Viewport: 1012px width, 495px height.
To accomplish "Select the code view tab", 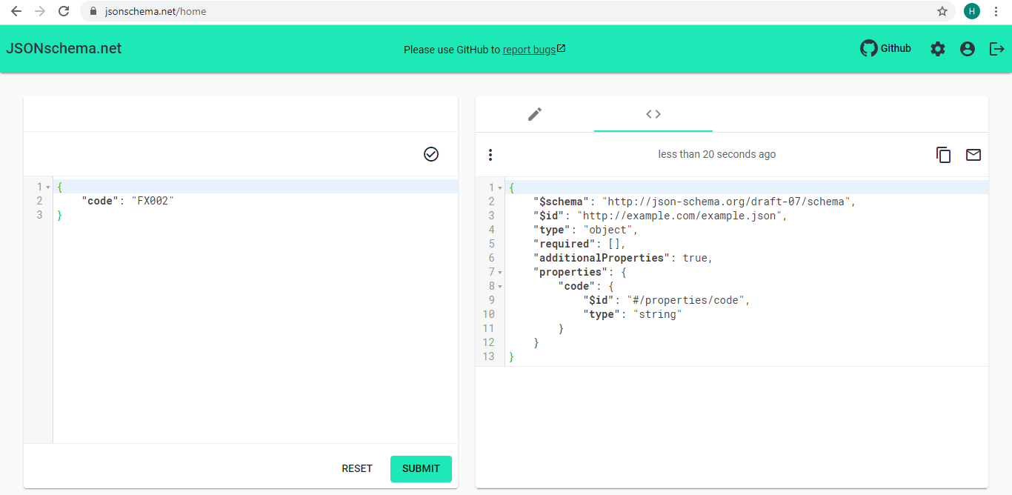I will [653, 114].
